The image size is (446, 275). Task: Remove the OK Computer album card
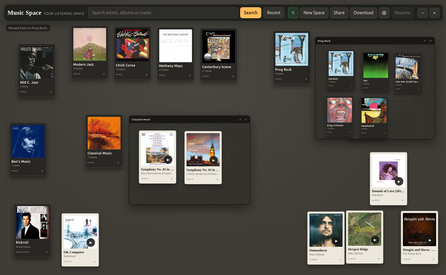point(95,262)
